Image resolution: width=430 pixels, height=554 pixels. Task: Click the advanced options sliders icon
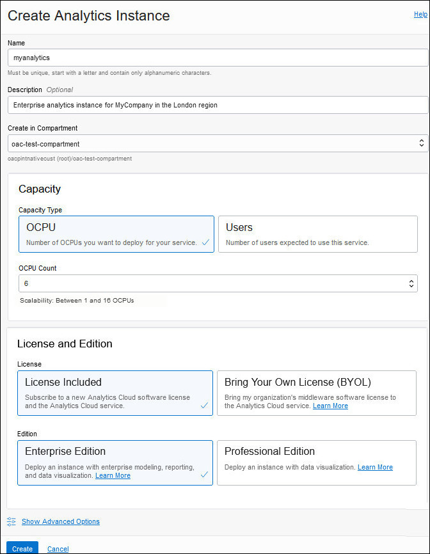coord(12,521)
